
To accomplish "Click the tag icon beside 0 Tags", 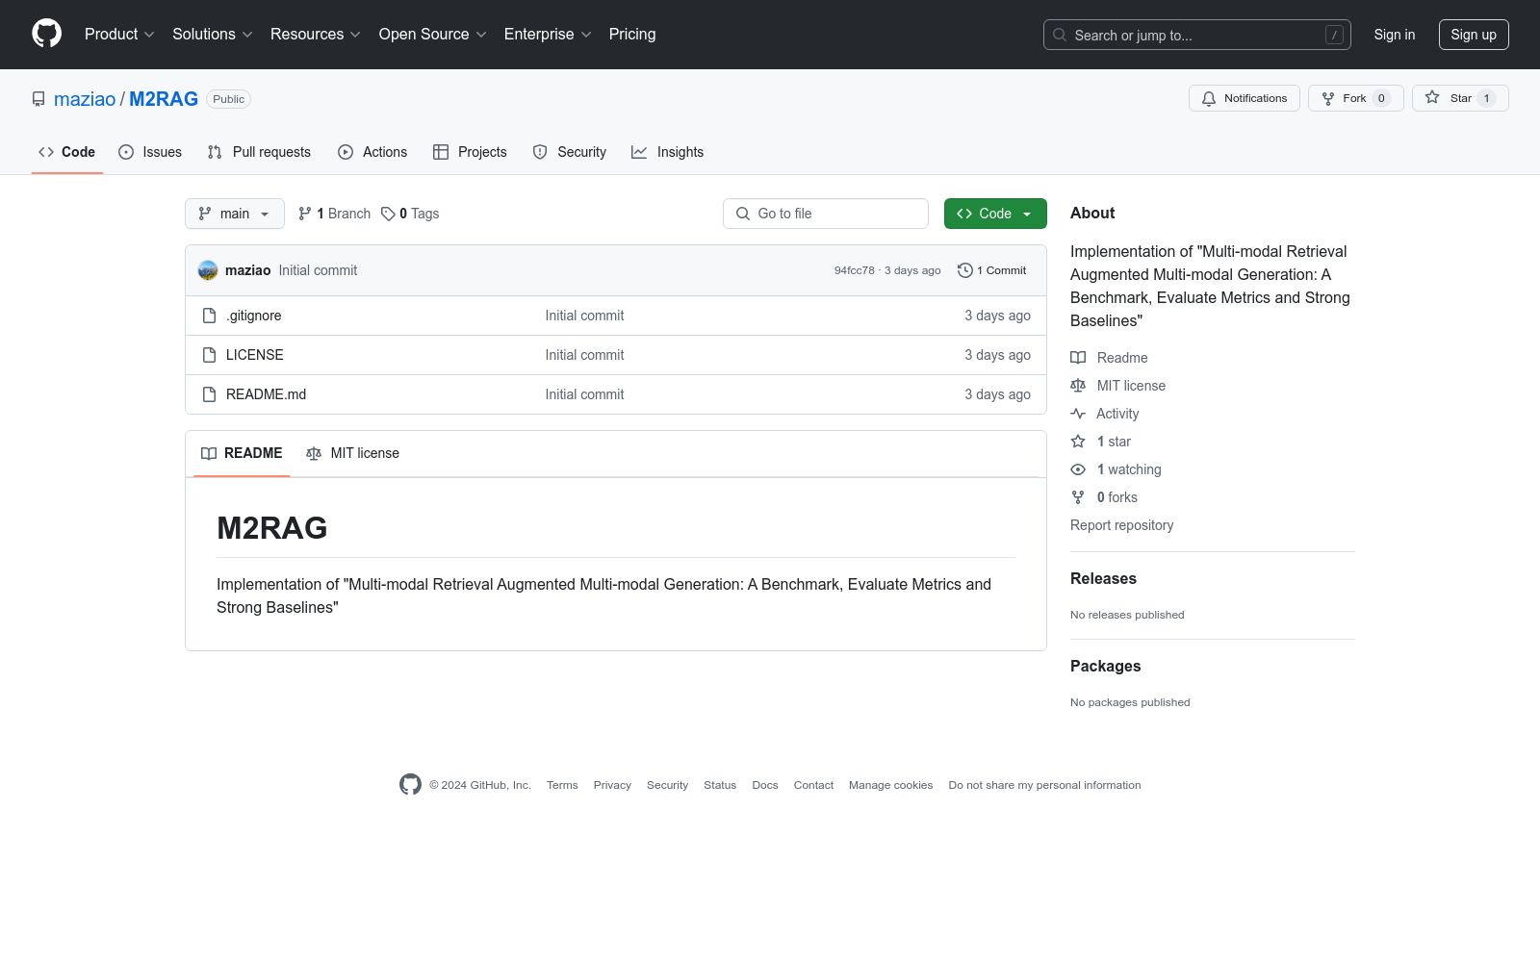I will click(x=388, y=214).
